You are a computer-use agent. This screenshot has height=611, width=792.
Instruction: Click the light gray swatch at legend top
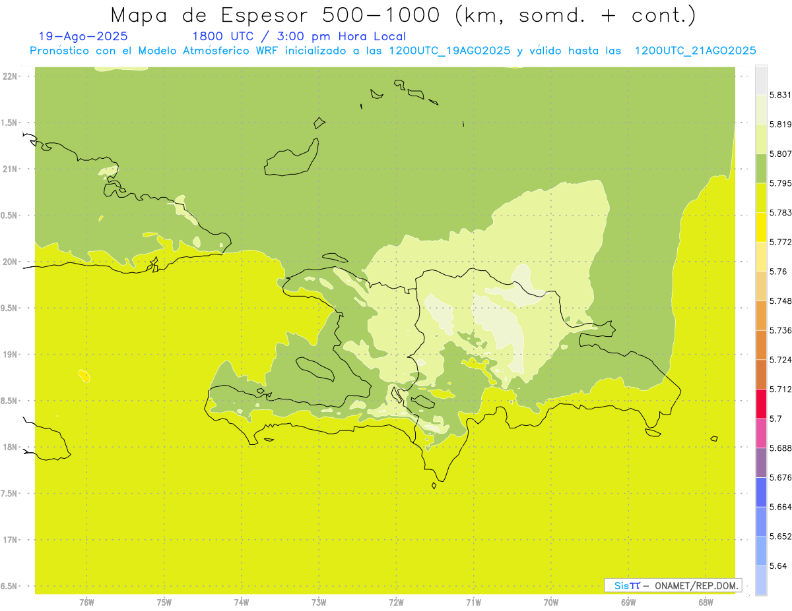click(761, 80)
